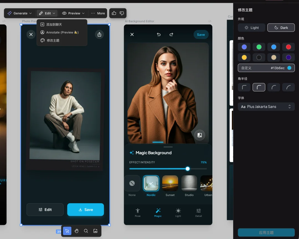The image size is (299, 239).
Task: Open the Plus Jakarta Sans font dropdown
Action: tap(266, 107)
